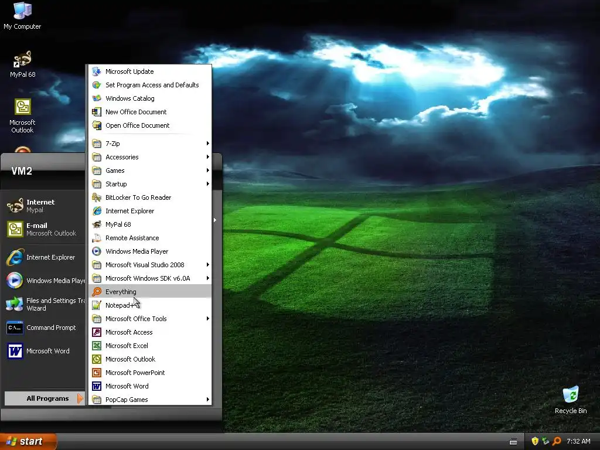This screenshot has height=450, width=600.
Task: Click the Everything search tray icon
Action: pyautogui.click(x=557, y=441)
